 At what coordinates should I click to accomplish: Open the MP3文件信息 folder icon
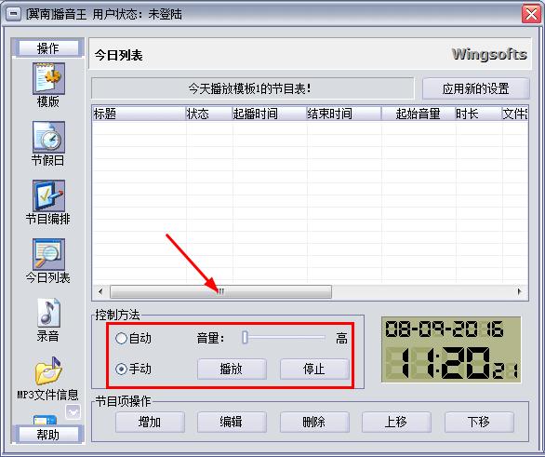[x=48, y=370]
